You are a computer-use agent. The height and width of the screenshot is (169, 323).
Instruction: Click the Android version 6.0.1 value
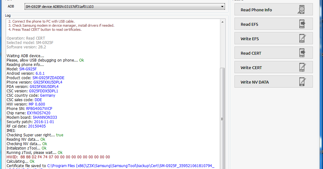40,73
